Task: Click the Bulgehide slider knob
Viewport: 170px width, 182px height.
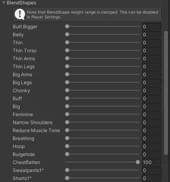Action: point(67,154)
